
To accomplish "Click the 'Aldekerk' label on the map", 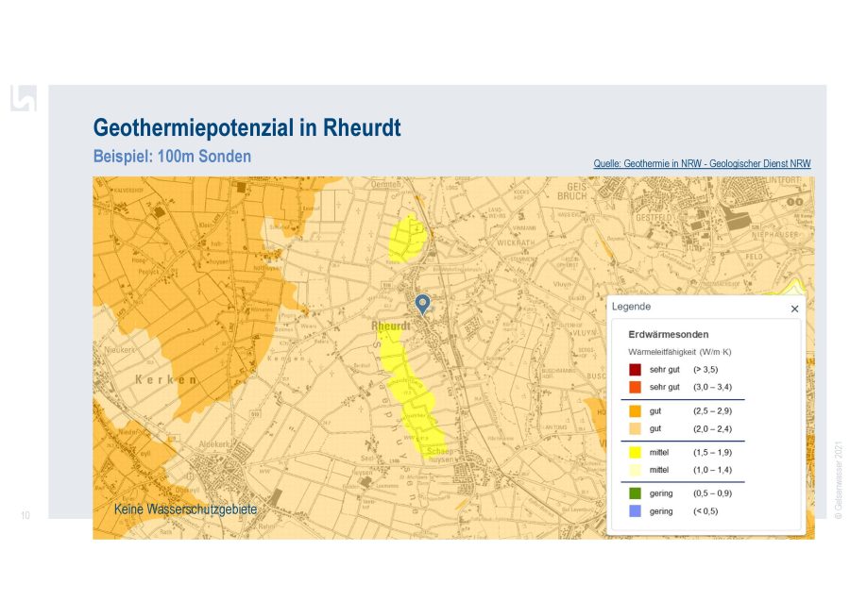I will point(214,444).
